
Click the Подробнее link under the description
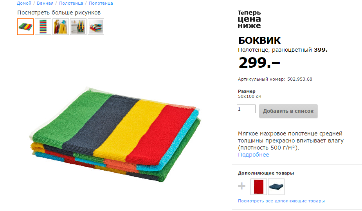254,155
